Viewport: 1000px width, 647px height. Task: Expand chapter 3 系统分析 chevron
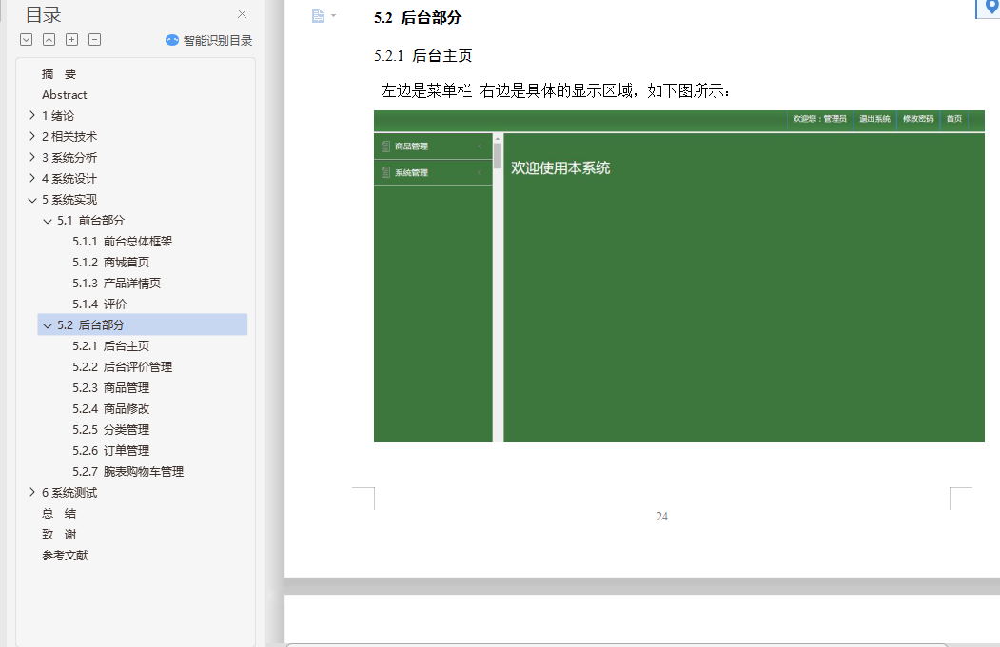pyautogui.click(x=32, y=157)
